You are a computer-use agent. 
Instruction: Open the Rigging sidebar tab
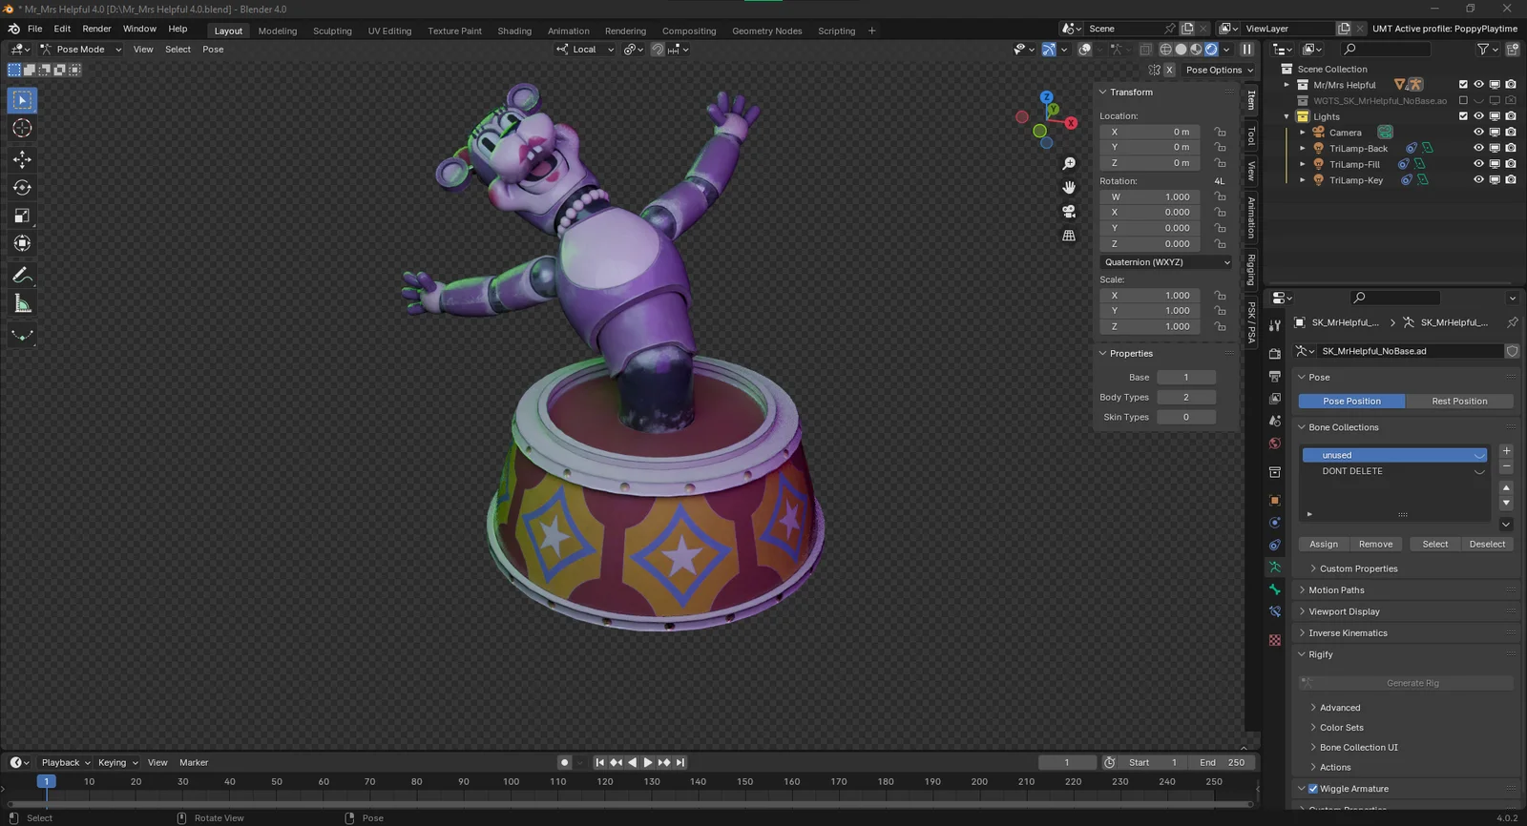[x=1251, y=270]
